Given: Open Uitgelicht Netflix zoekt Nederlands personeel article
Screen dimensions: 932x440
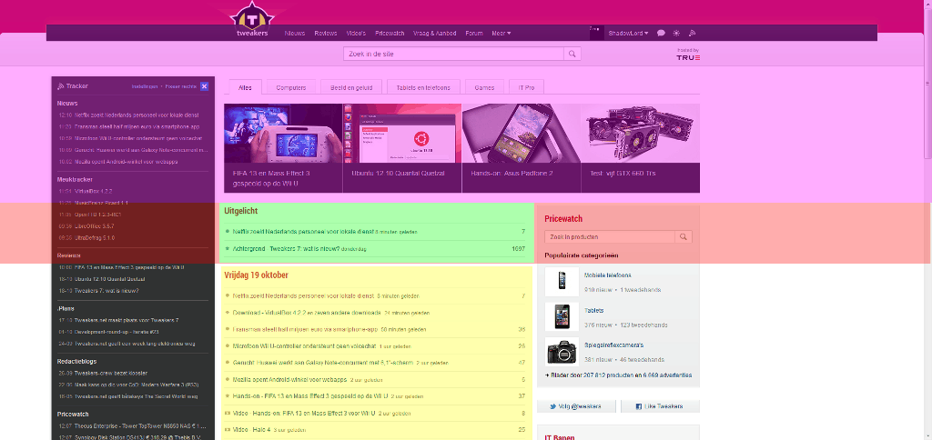Looking at the screenshot, I should [x=303, y=232].
